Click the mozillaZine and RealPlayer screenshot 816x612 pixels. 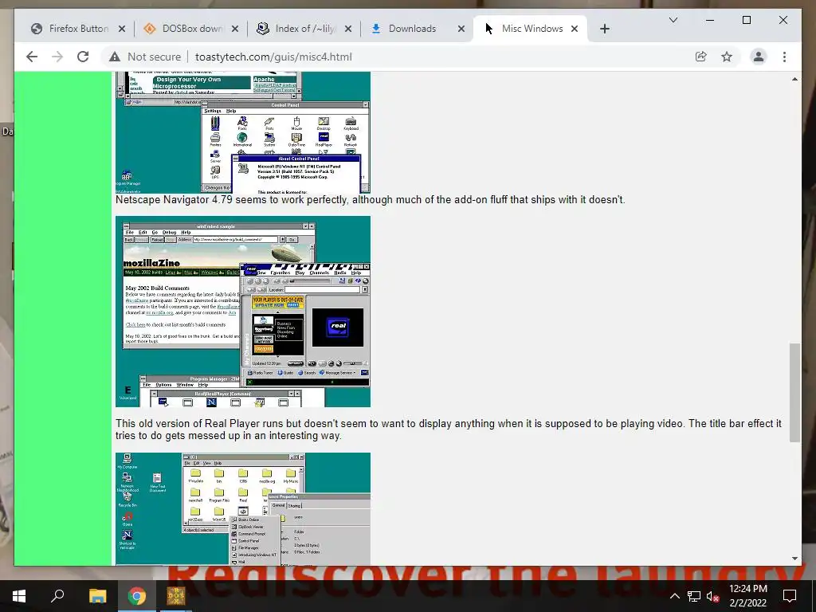click(243, 312)
